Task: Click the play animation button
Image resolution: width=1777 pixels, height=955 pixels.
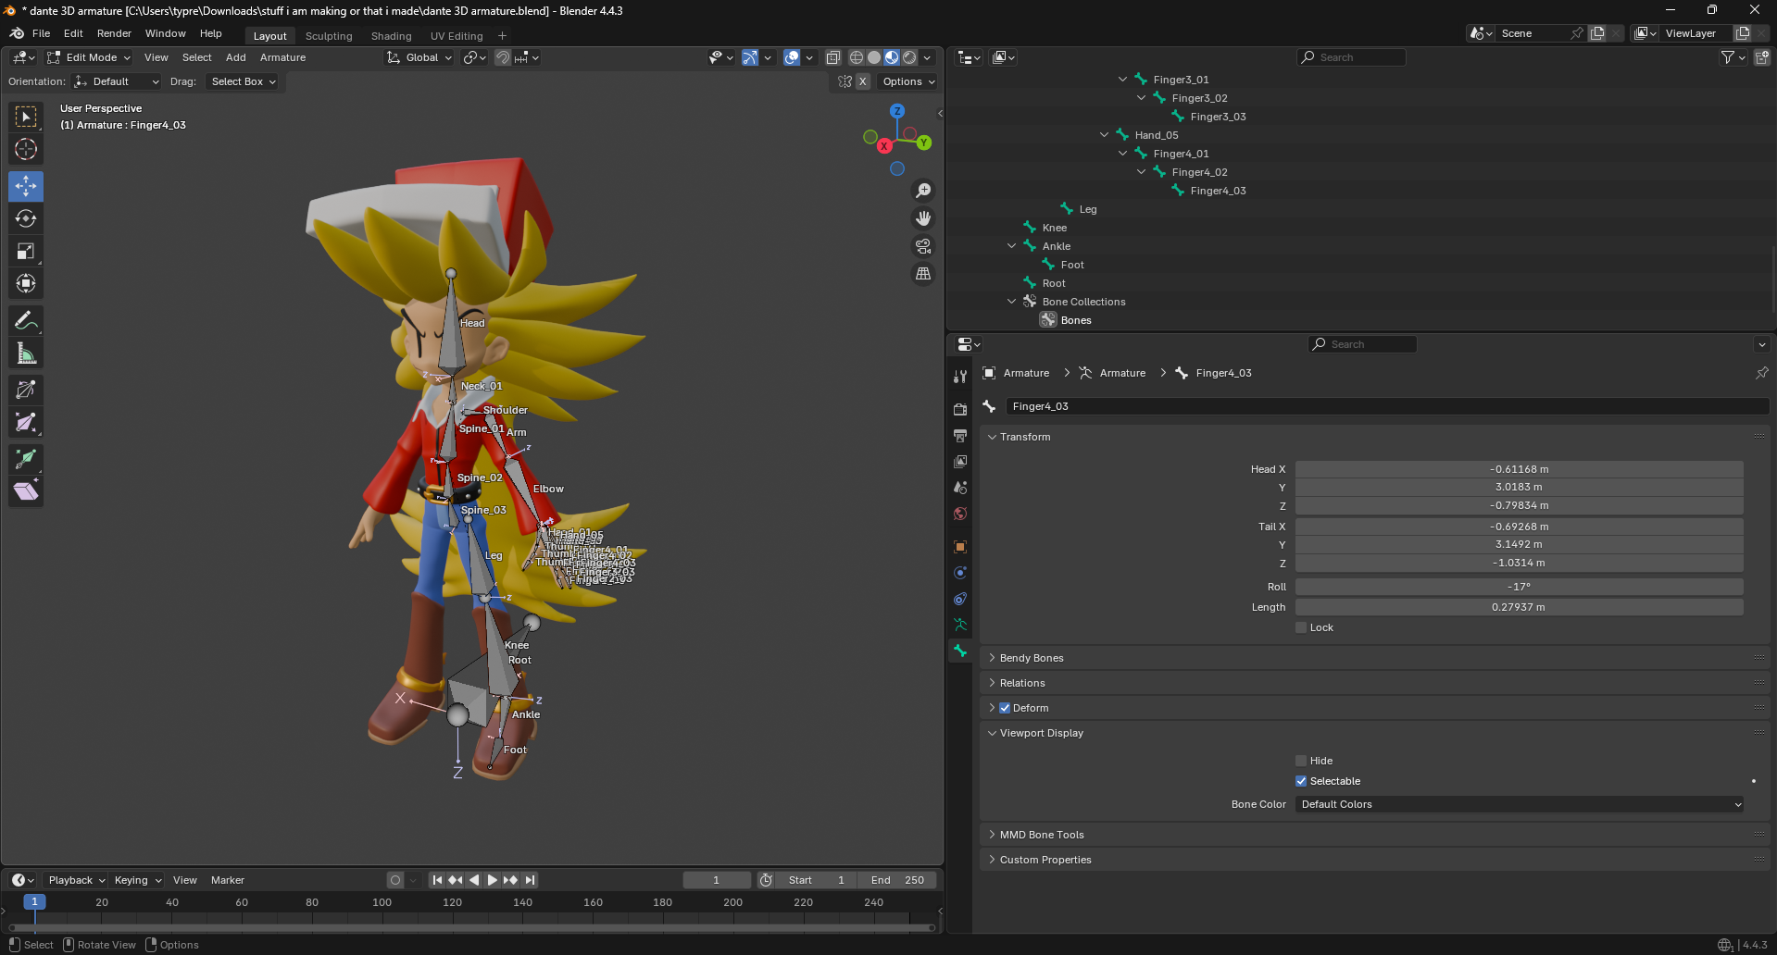Action: [x=492, y=880]
